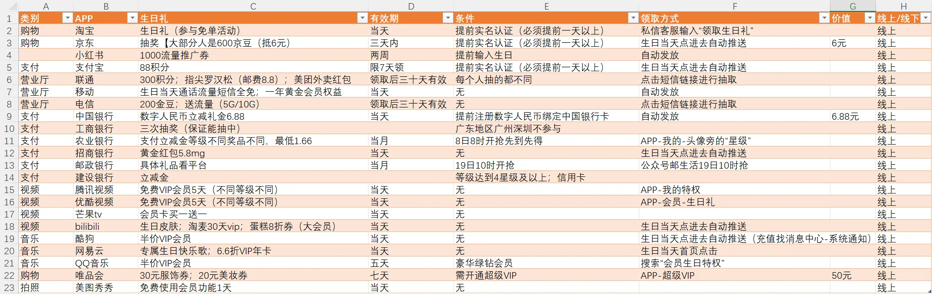Viewport: 932px width, 294px height.
Task: Open the filter dropdown for 价值 column
Action: pyautogui.click(x=869, y=18)
